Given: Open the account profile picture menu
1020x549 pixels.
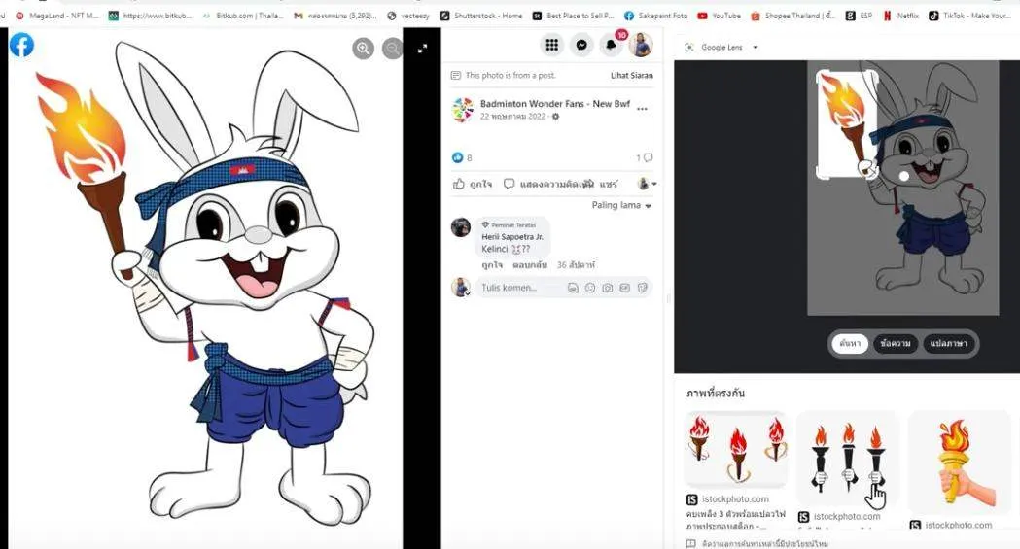Looking at the screenshot, I should (x=641, y=45).
